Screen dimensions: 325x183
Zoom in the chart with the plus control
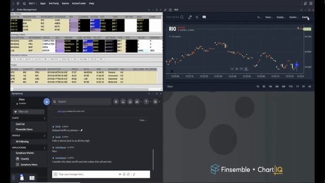click(x=237, y=69)
